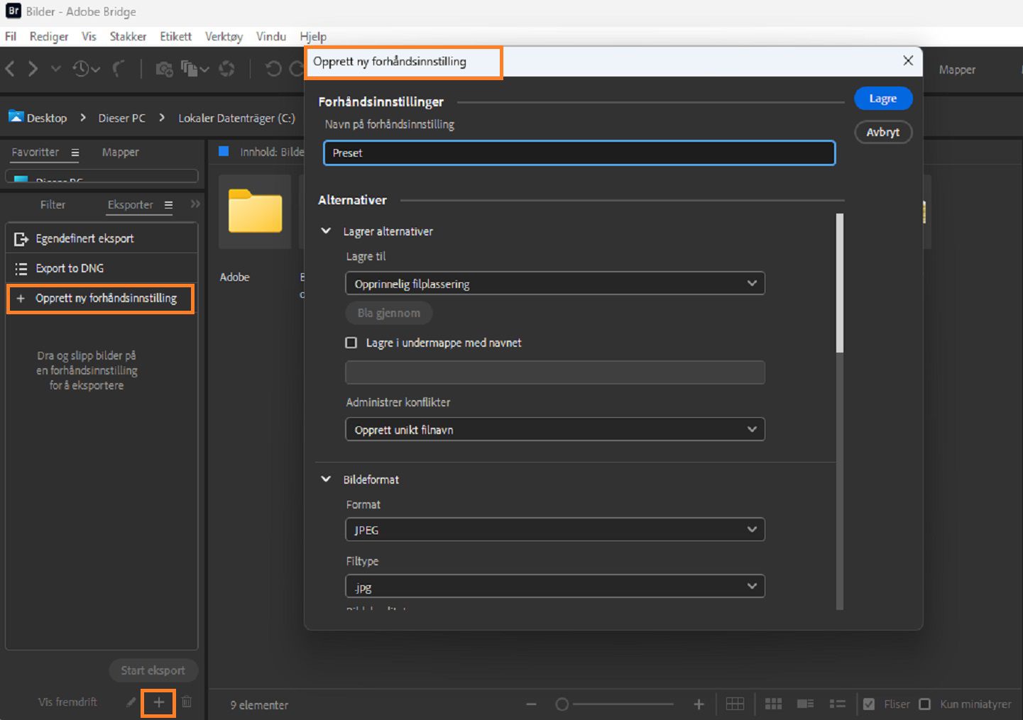This screenshot has width=1023, height=720.
Task: Collapse the Lagrer alternativer section
Action: point(326,231)
